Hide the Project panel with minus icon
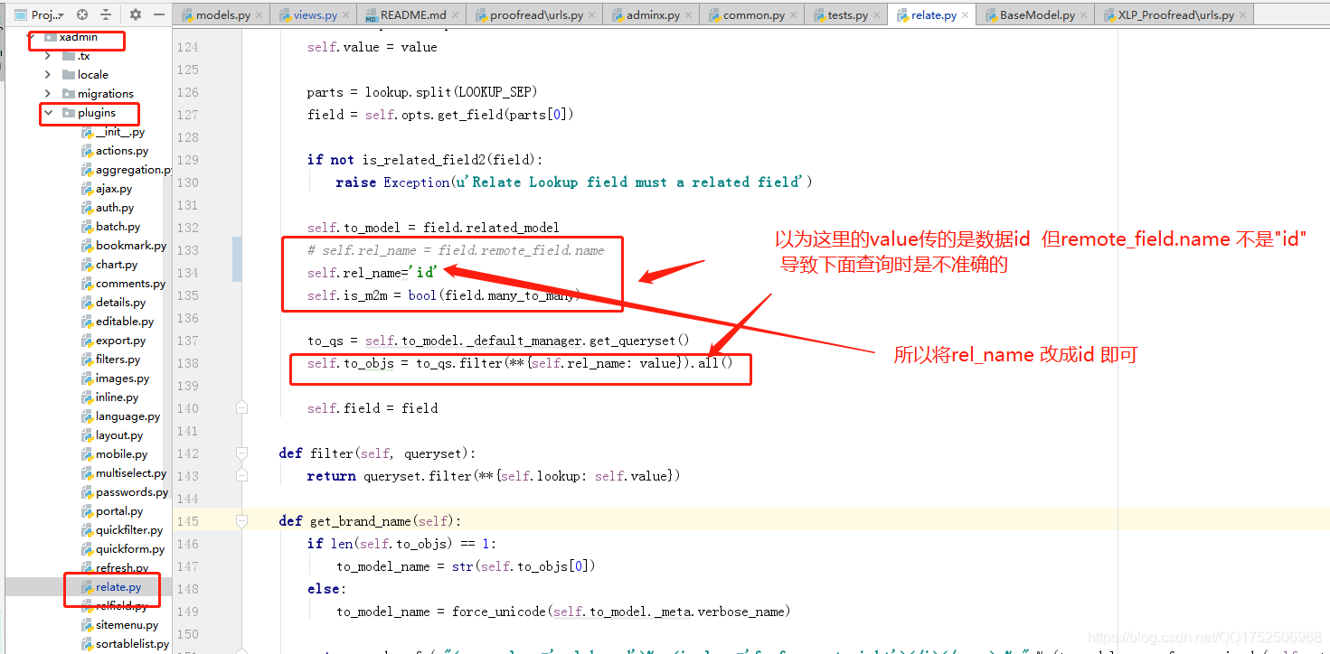The width and height of the screenshot is (1330, 654). pos(158,14)
